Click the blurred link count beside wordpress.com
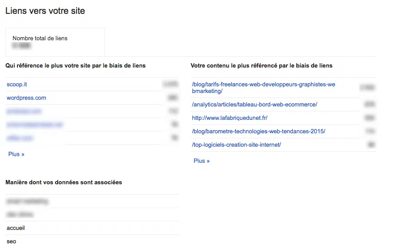Screen dimensions: 393x246 [172, 98]
